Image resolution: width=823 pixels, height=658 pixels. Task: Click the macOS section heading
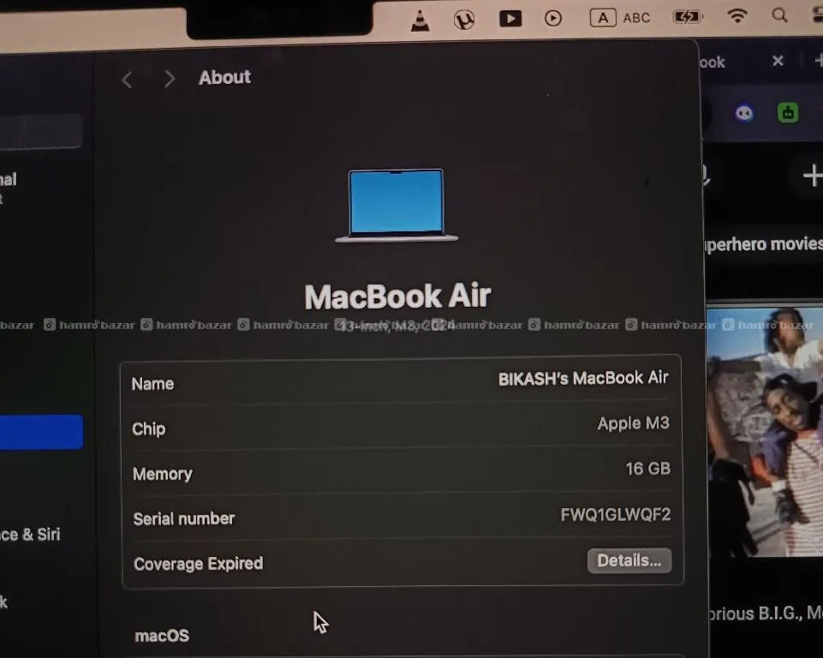(x=162, y=636)
